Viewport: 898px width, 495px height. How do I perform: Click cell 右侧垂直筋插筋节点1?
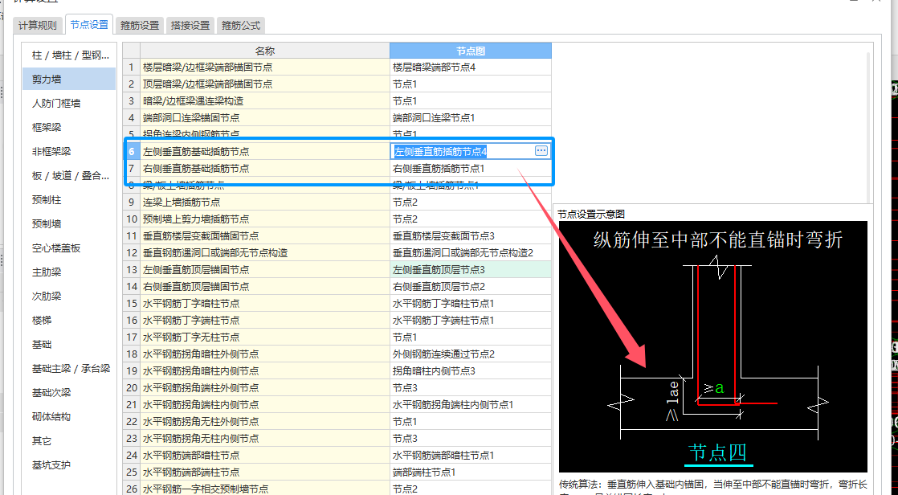pyautogui.click(x=470, y=169)
